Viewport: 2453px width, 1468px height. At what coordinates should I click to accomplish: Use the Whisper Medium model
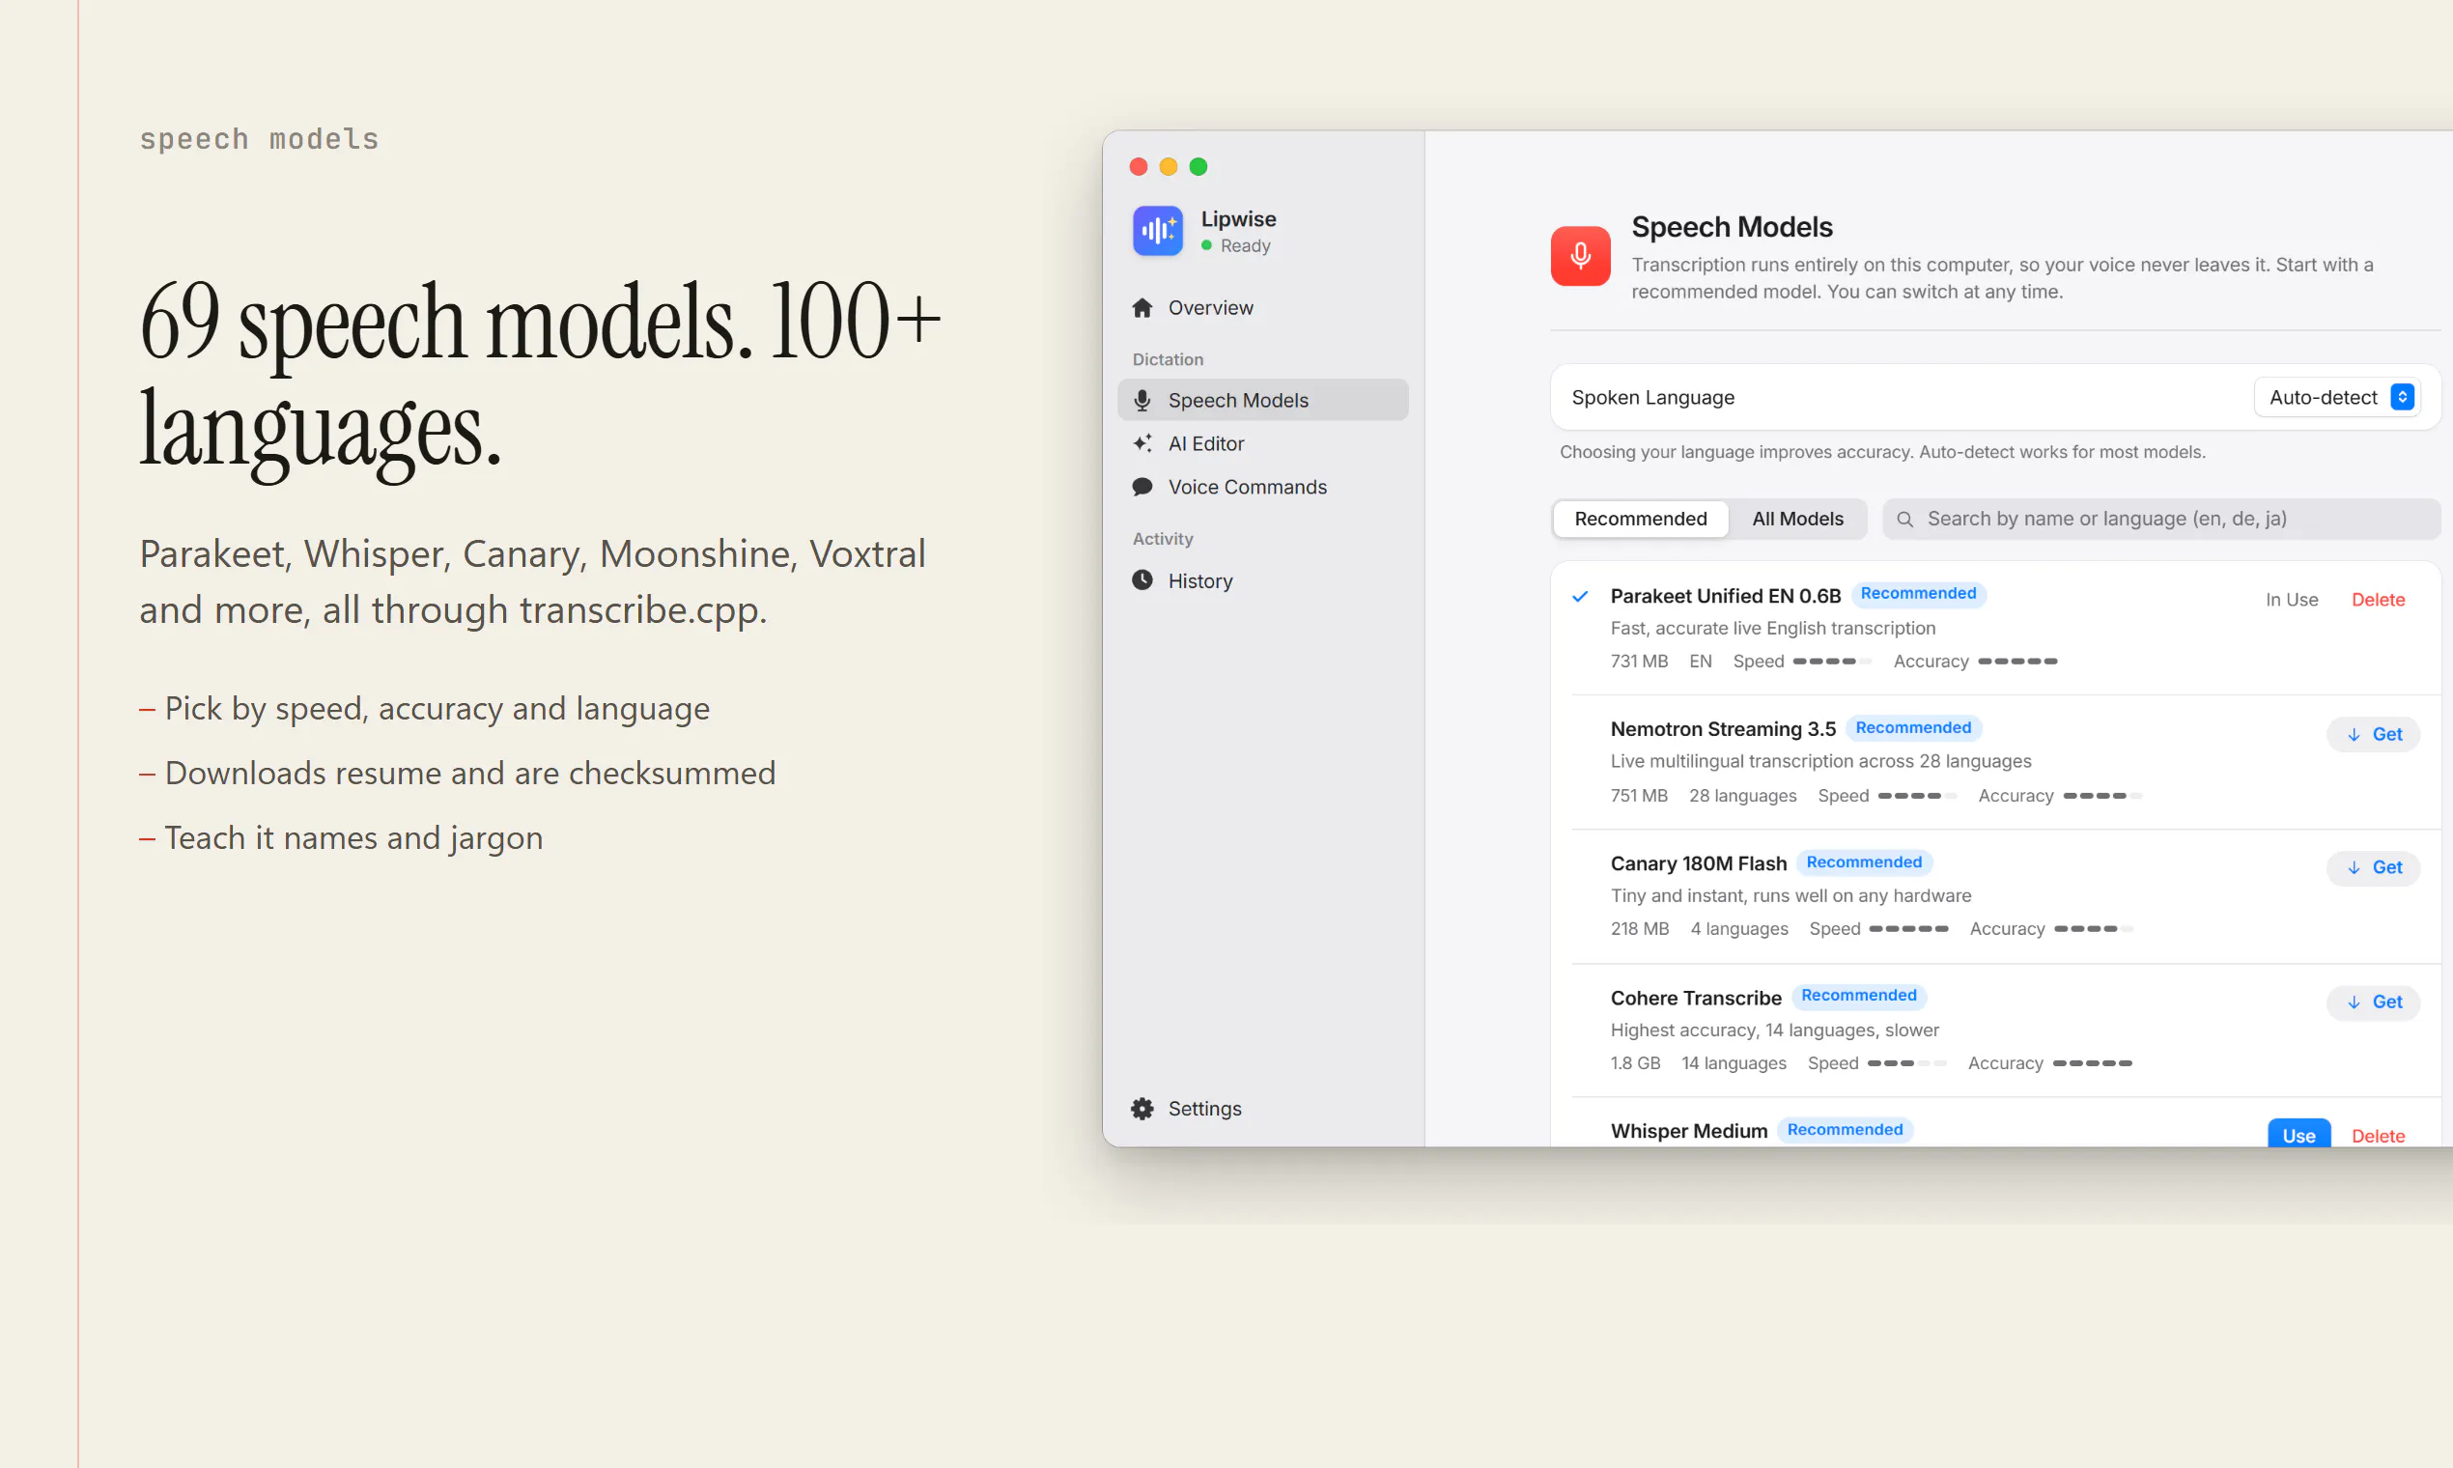point(2298,1134)
